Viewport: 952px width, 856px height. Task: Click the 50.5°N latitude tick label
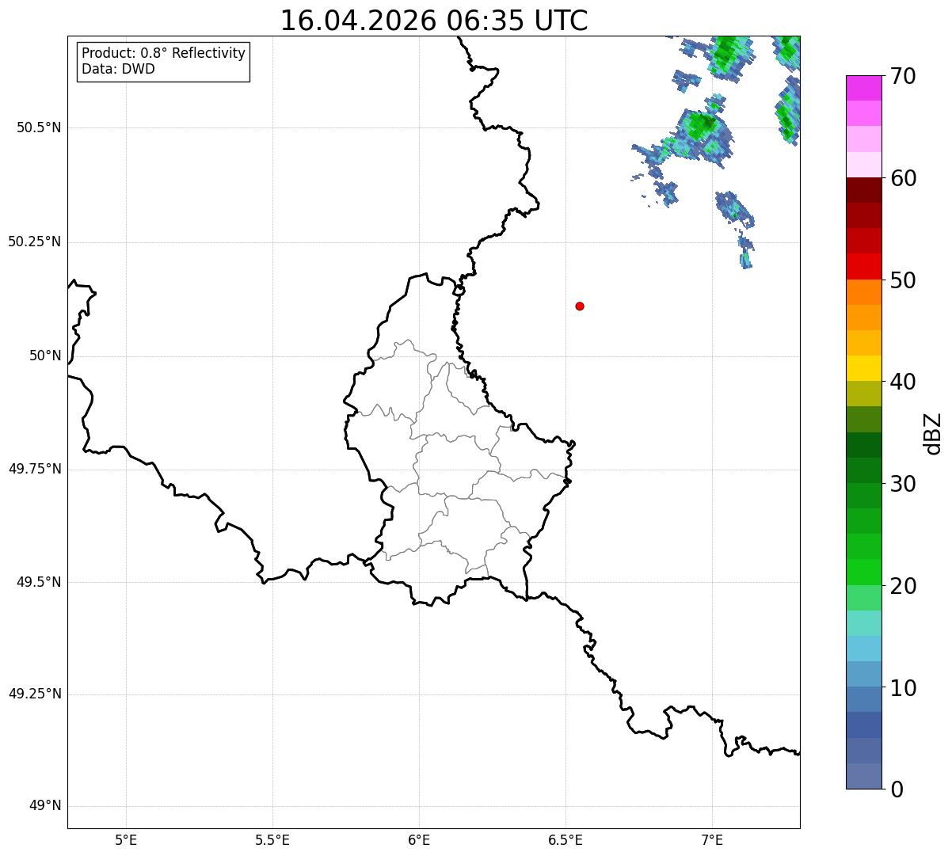[x=39, y=127]
